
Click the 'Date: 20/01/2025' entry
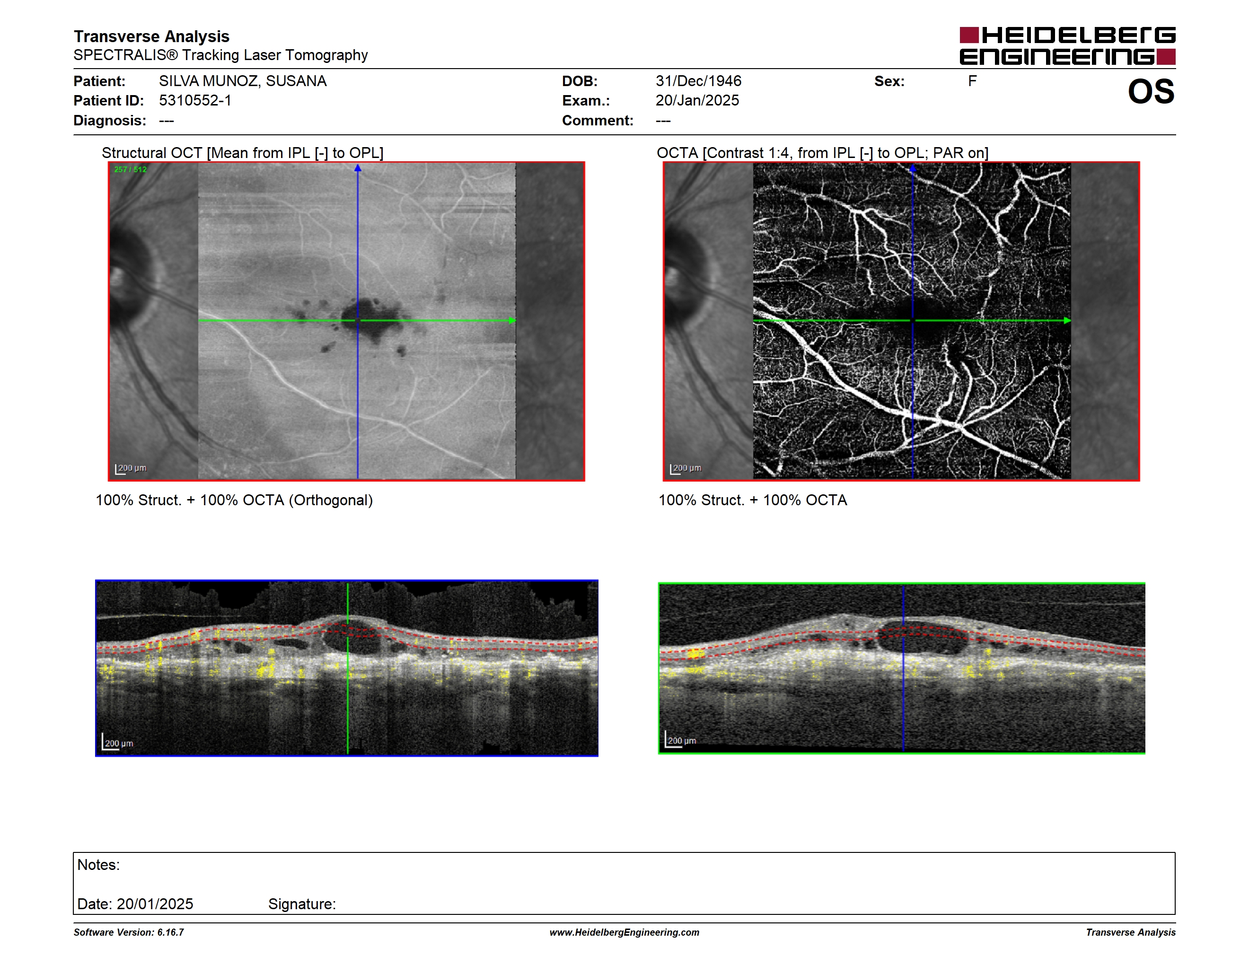tap(135, 904)
